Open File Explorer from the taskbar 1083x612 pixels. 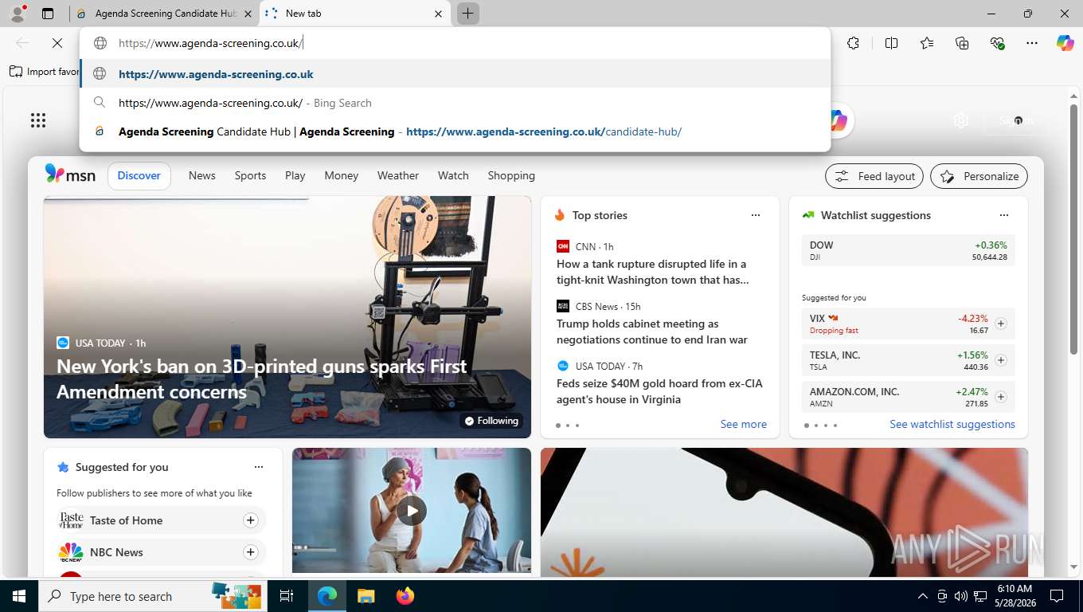366,596
